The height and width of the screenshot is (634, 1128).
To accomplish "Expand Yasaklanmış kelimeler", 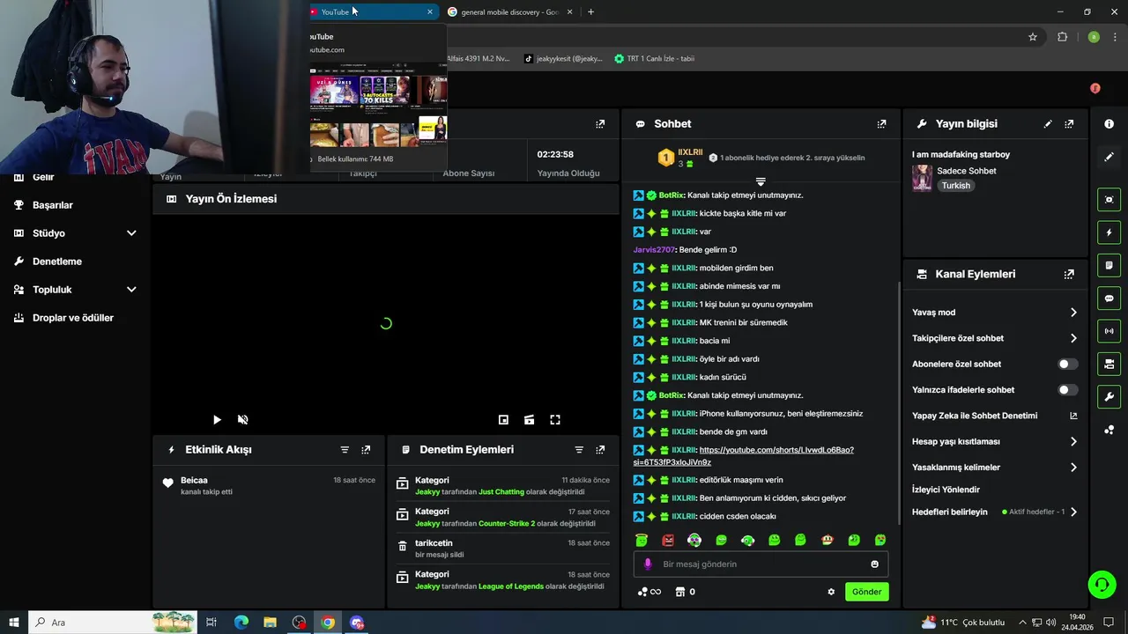I will click(1073, 468).
